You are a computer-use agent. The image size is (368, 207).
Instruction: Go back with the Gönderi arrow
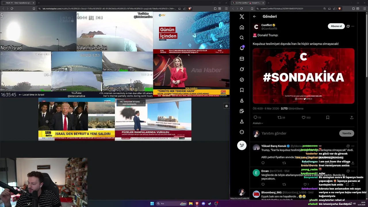pyautogui.click(x=254, y=16)
